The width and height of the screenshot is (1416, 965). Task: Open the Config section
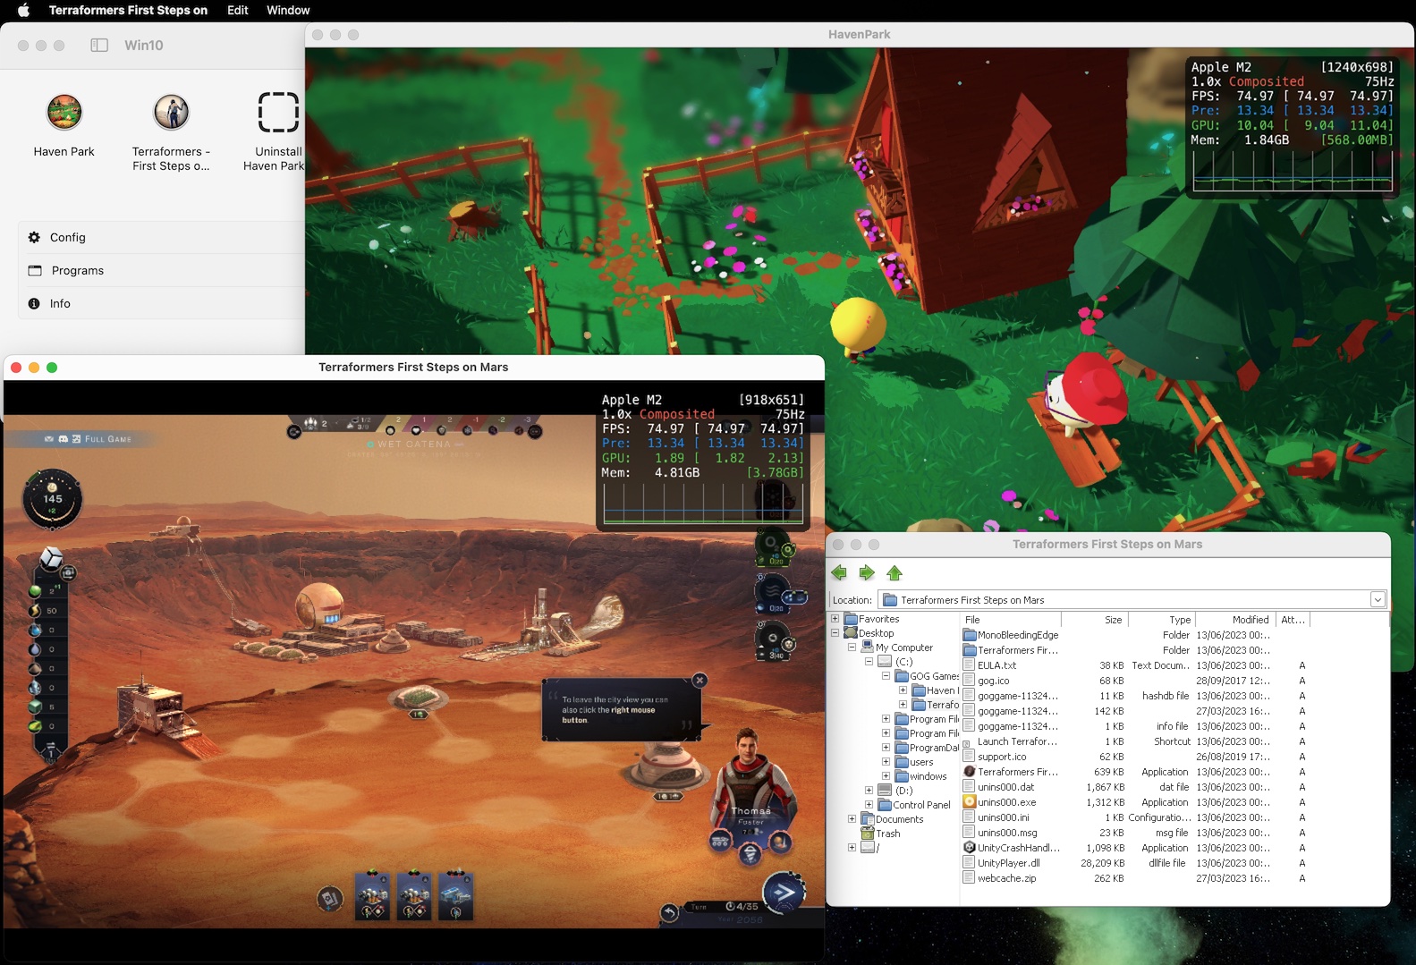[x=161, y=237]
